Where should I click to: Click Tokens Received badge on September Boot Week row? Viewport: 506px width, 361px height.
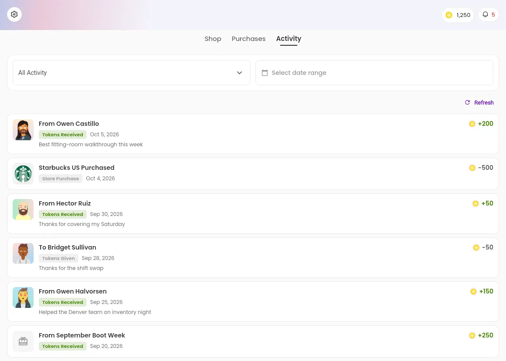[x=63, y=346]
